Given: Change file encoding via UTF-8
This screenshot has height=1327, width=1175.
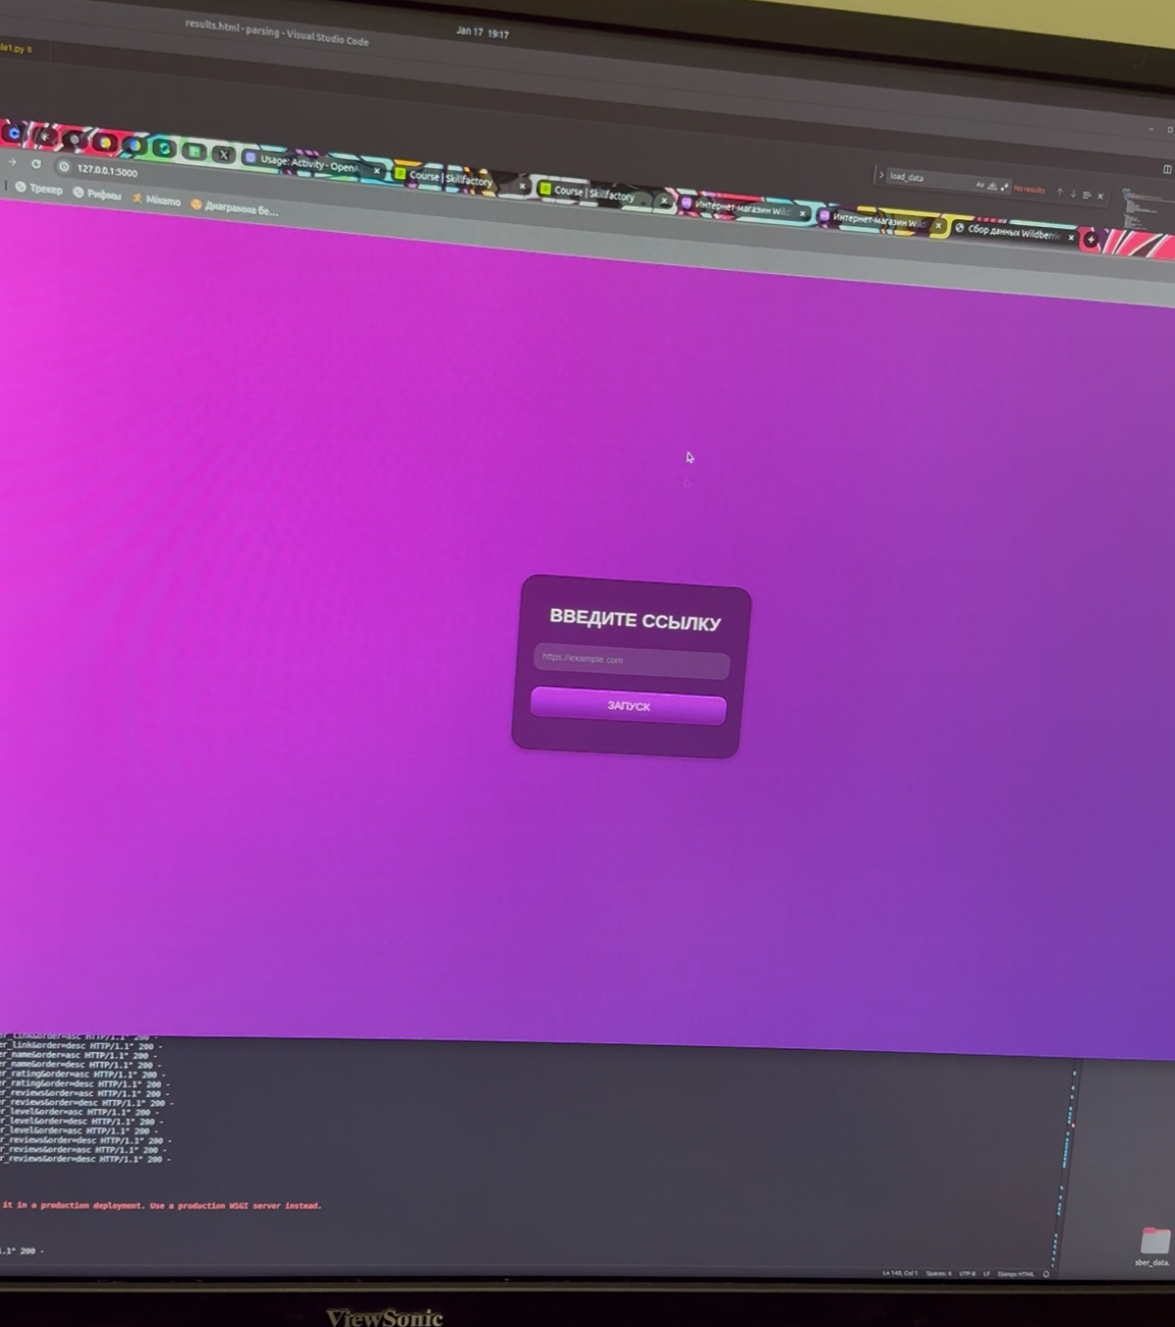Looking at the screenshot, I should [x=966, y=1273].
